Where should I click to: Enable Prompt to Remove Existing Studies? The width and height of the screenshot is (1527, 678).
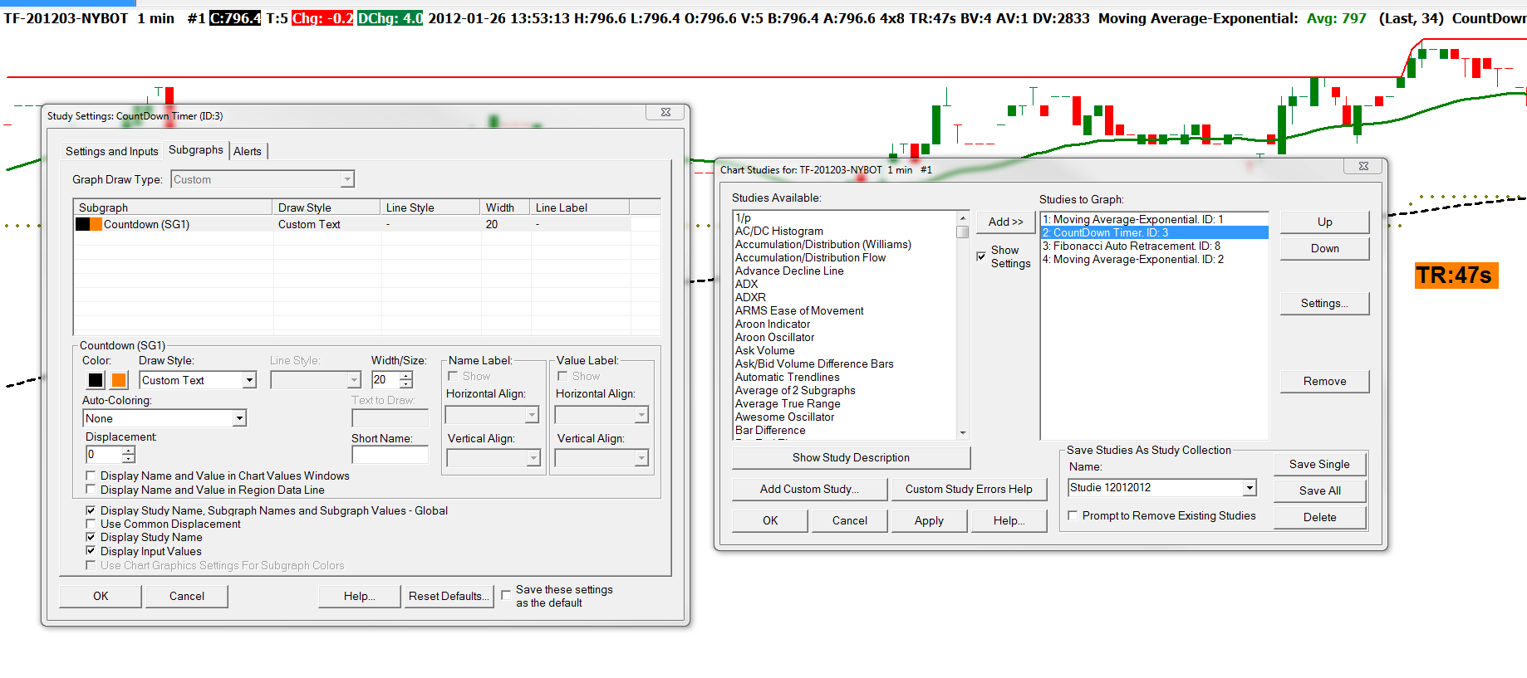[1073, 516]
